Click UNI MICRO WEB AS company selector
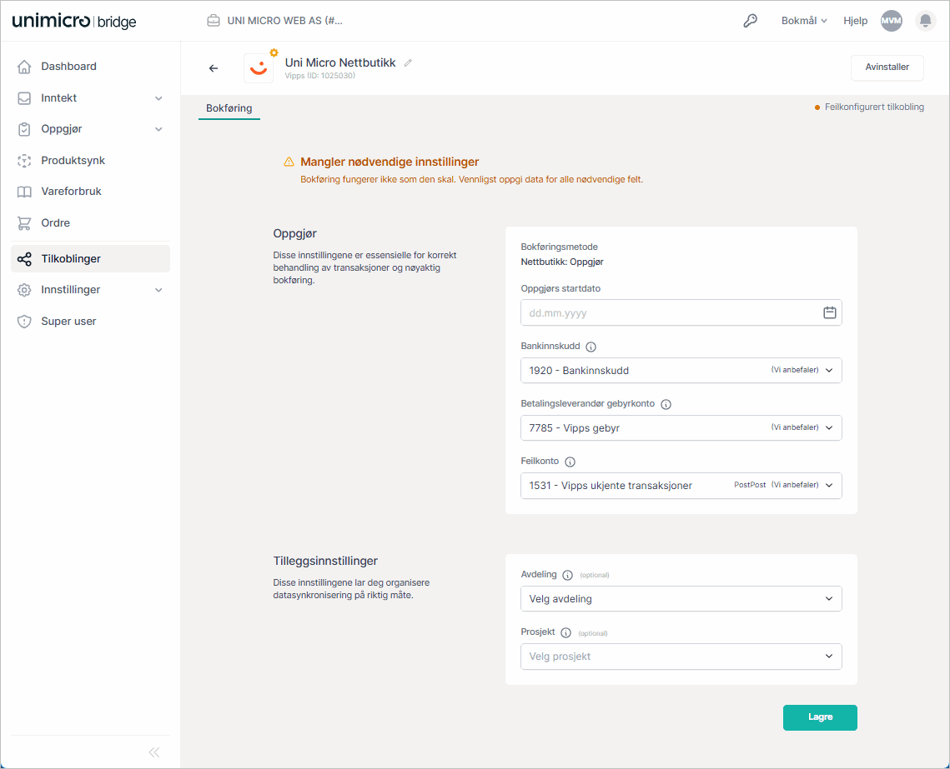The width and height of the screenshot is (950, 769). point(275,21)
